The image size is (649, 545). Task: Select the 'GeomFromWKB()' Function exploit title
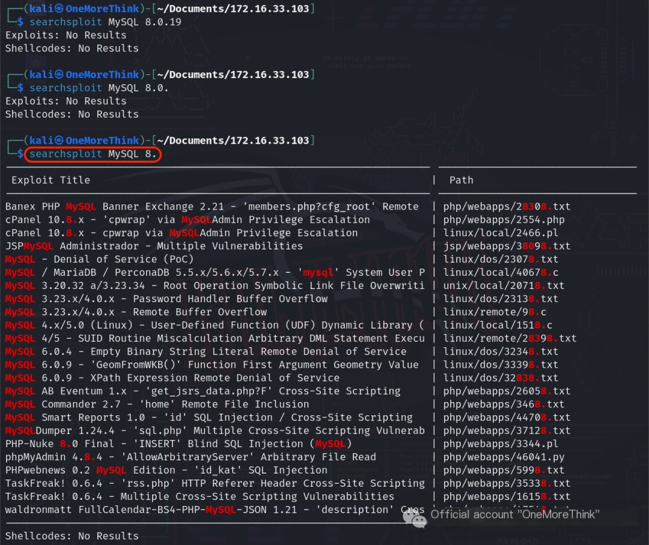tap(212, 365)
